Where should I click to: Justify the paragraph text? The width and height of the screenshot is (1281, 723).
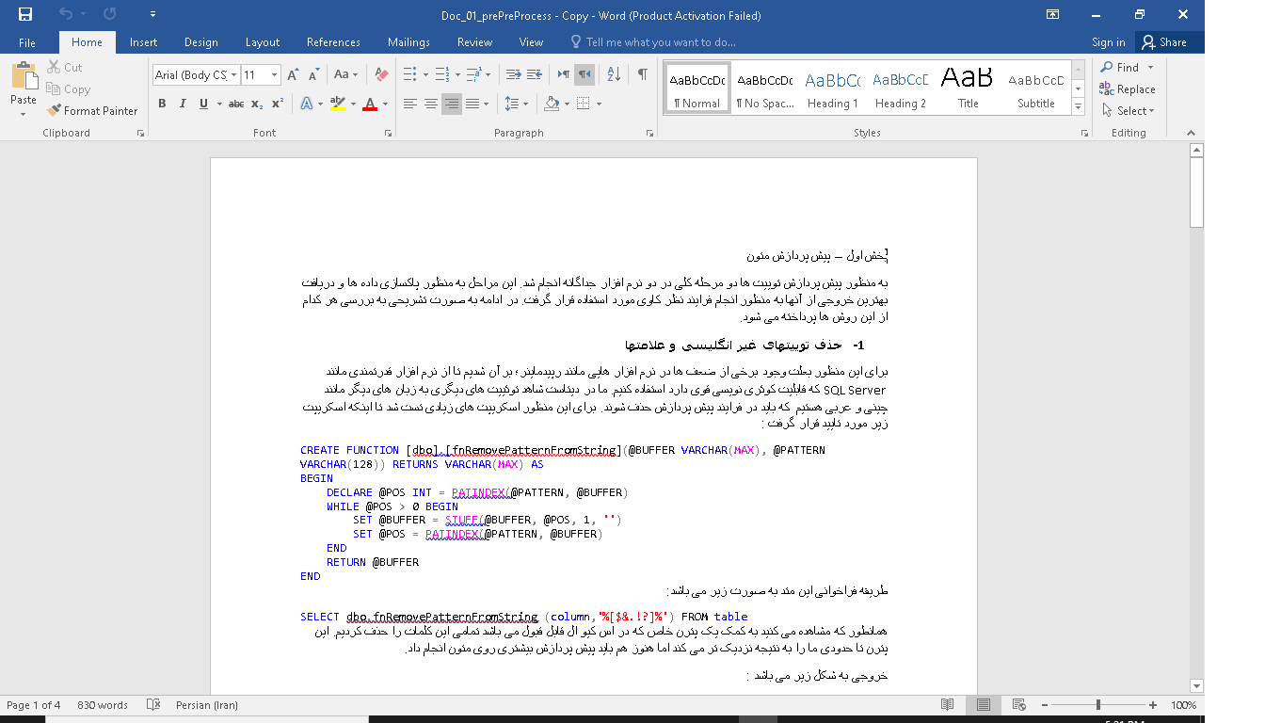pos(472,104)
